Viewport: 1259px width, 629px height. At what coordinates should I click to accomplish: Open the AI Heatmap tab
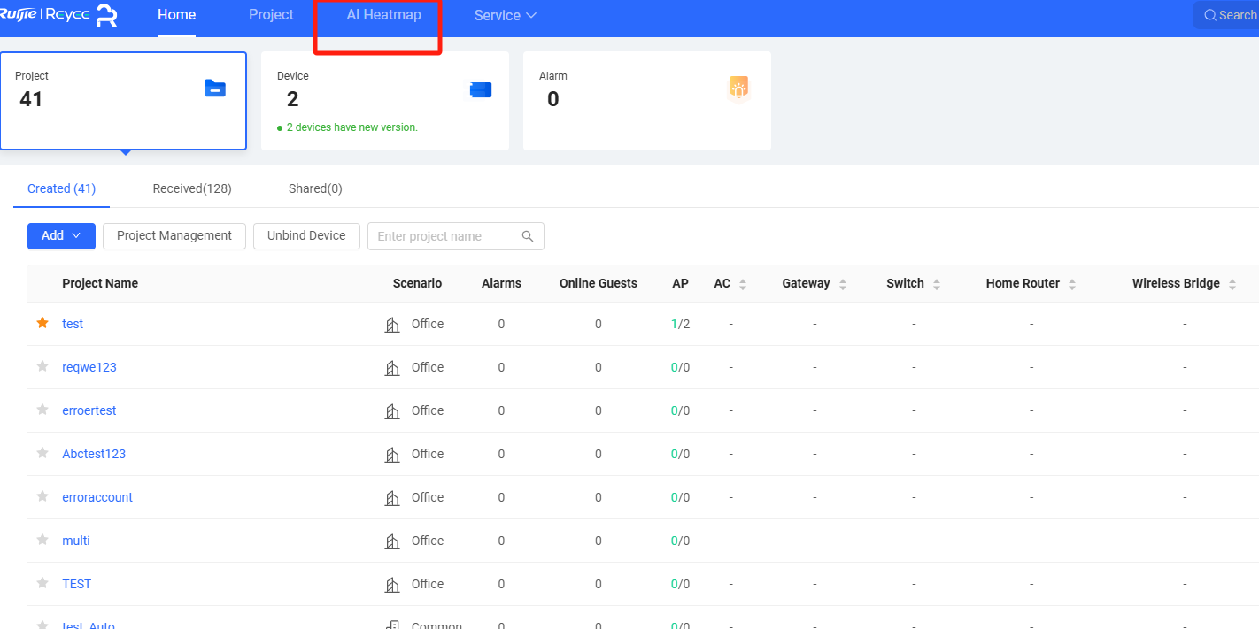tap(383, 15)
